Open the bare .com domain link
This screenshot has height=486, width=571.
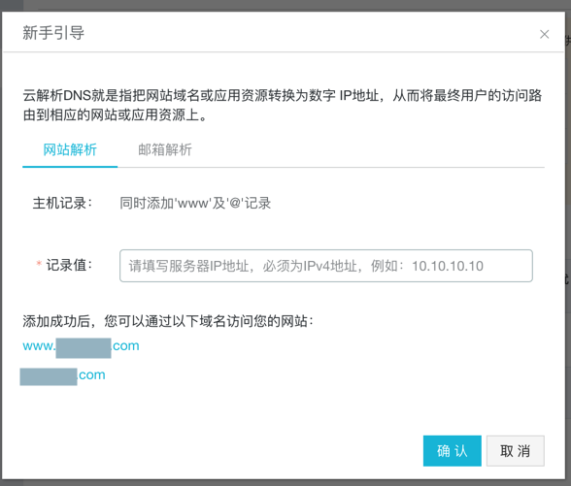click(62, 375)
